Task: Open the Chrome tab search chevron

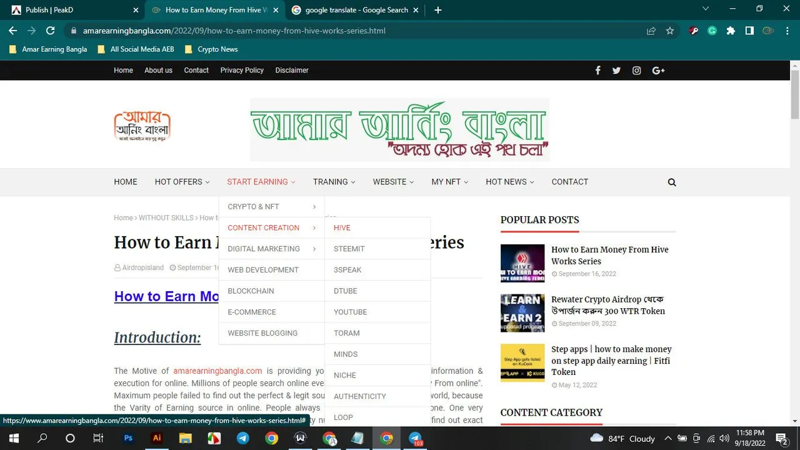Action: (x=706, y=9)
